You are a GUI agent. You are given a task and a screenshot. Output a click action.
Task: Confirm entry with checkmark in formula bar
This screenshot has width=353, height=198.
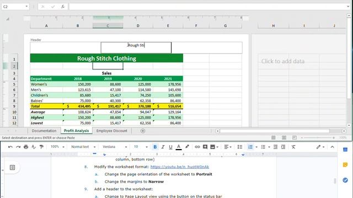(53, 7)
